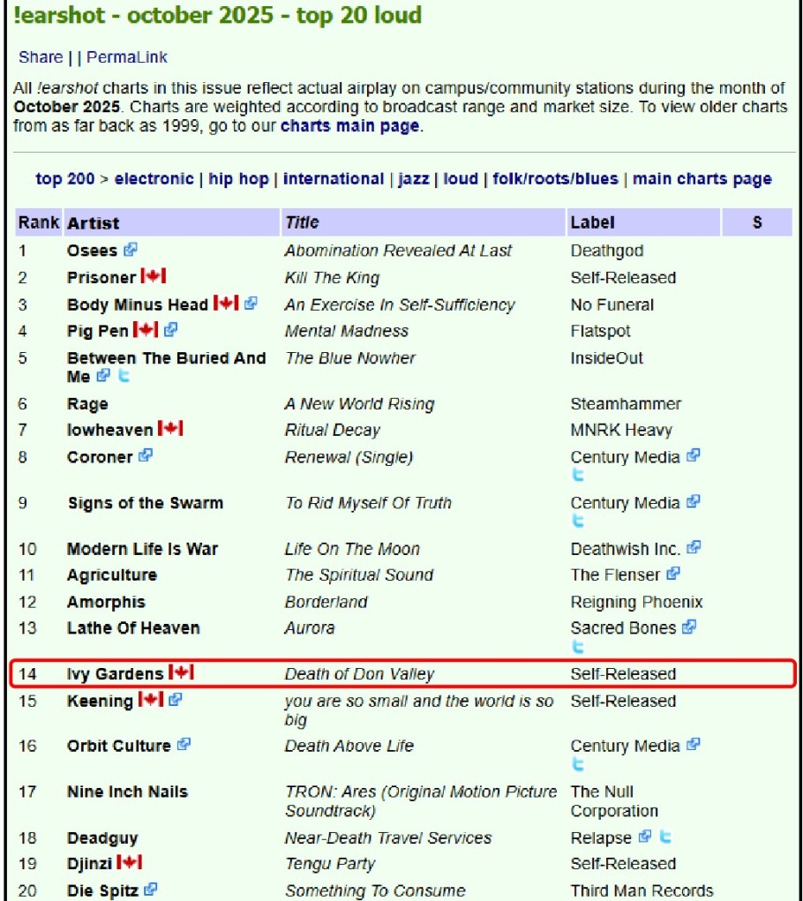Screen dimensions: 803x901
Task: Open external link icon next to Osees
Action: click(131, 251)
